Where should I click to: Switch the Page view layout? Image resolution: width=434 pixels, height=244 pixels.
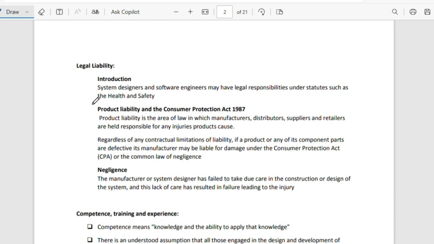point(279,12)
